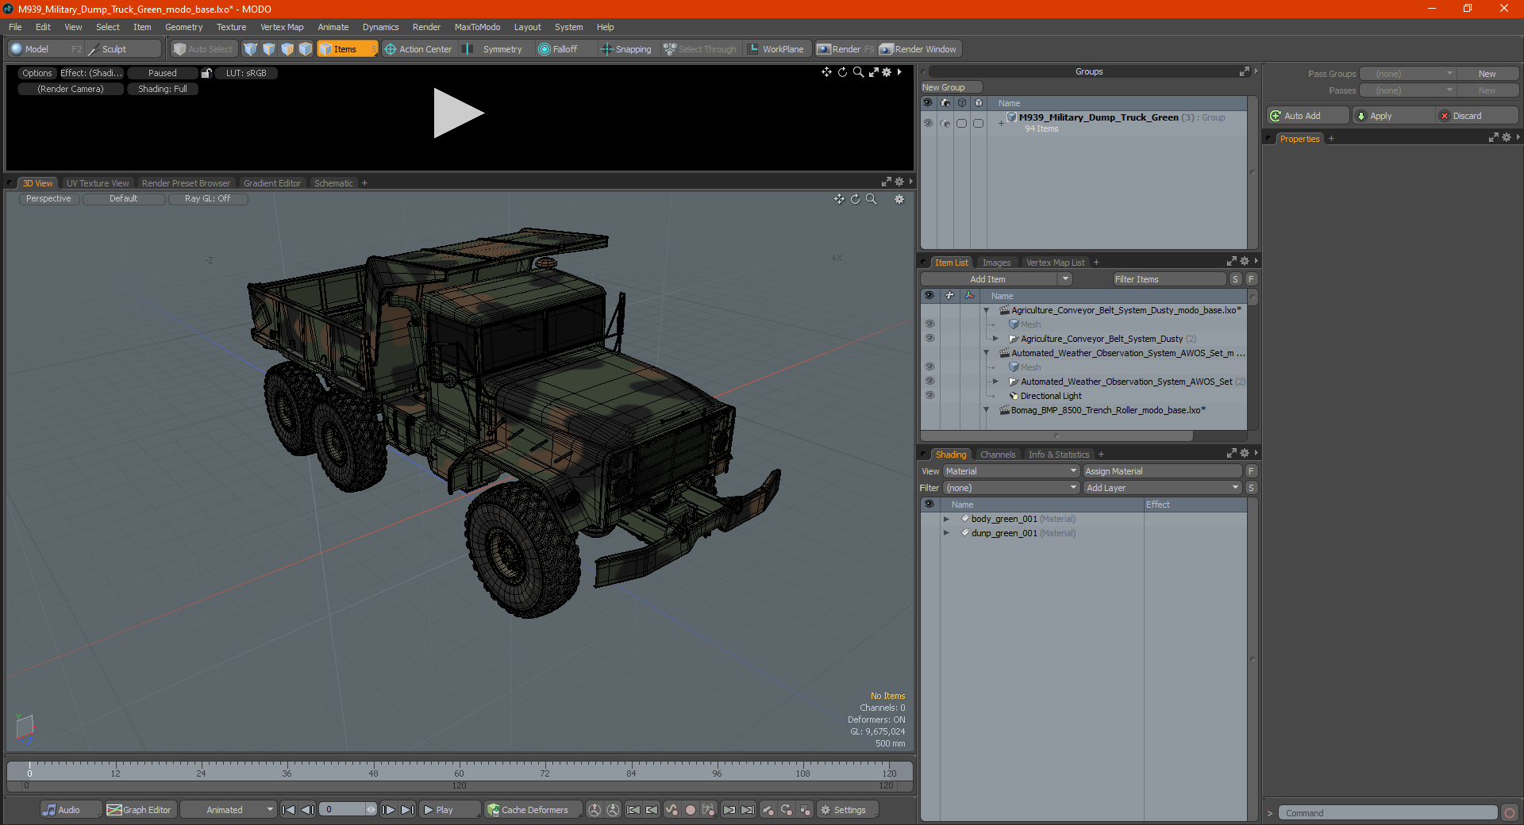This screenshot has height=825, width=1524.
Task: Step to next frame
Action: (x=388, y=810)
